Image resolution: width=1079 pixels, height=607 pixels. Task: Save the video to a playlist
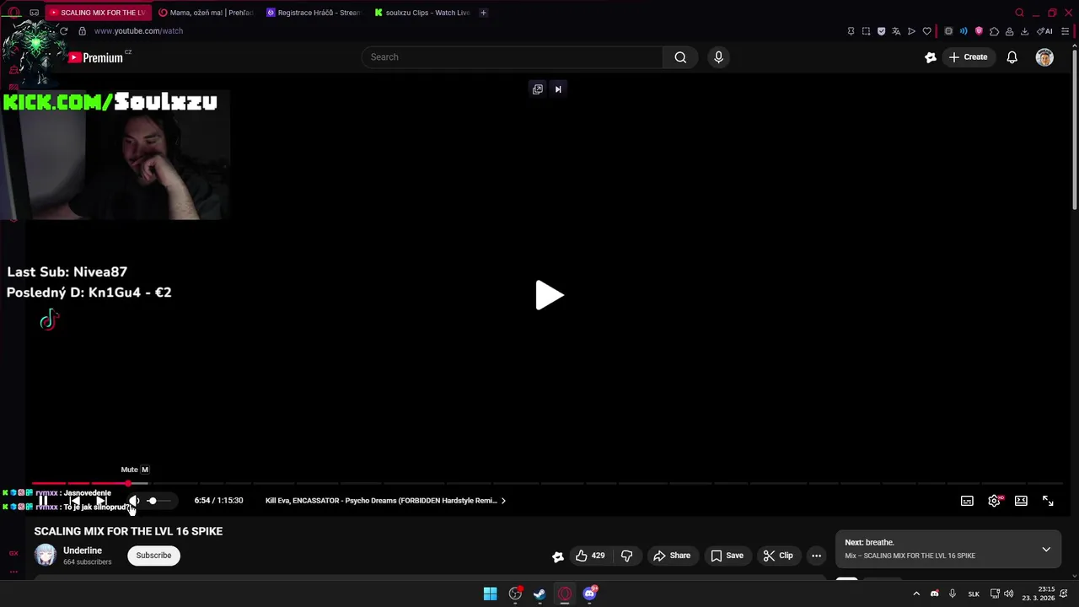[x=727, y=556]
